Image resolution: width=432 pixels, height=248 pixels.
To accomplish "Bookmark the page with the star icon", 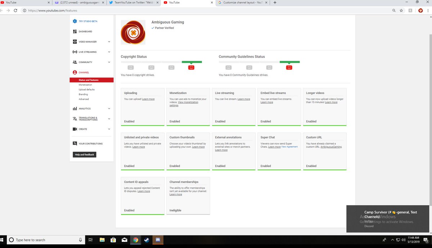I will [x=401, y=10].
